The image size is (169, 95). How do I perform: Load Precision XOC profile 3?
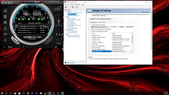(27, 47)
